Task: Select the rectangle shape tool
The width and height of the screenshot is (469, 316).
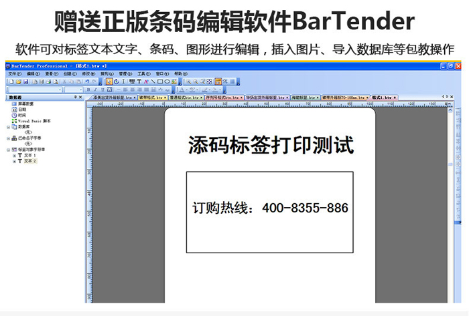Action: click(x=159, y=82)
